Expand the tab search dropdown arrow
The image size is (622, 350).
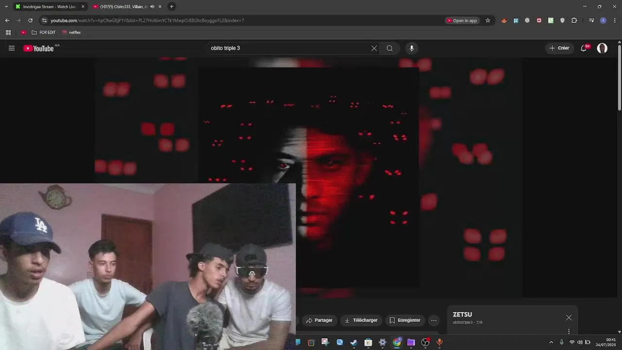point(6,7)
